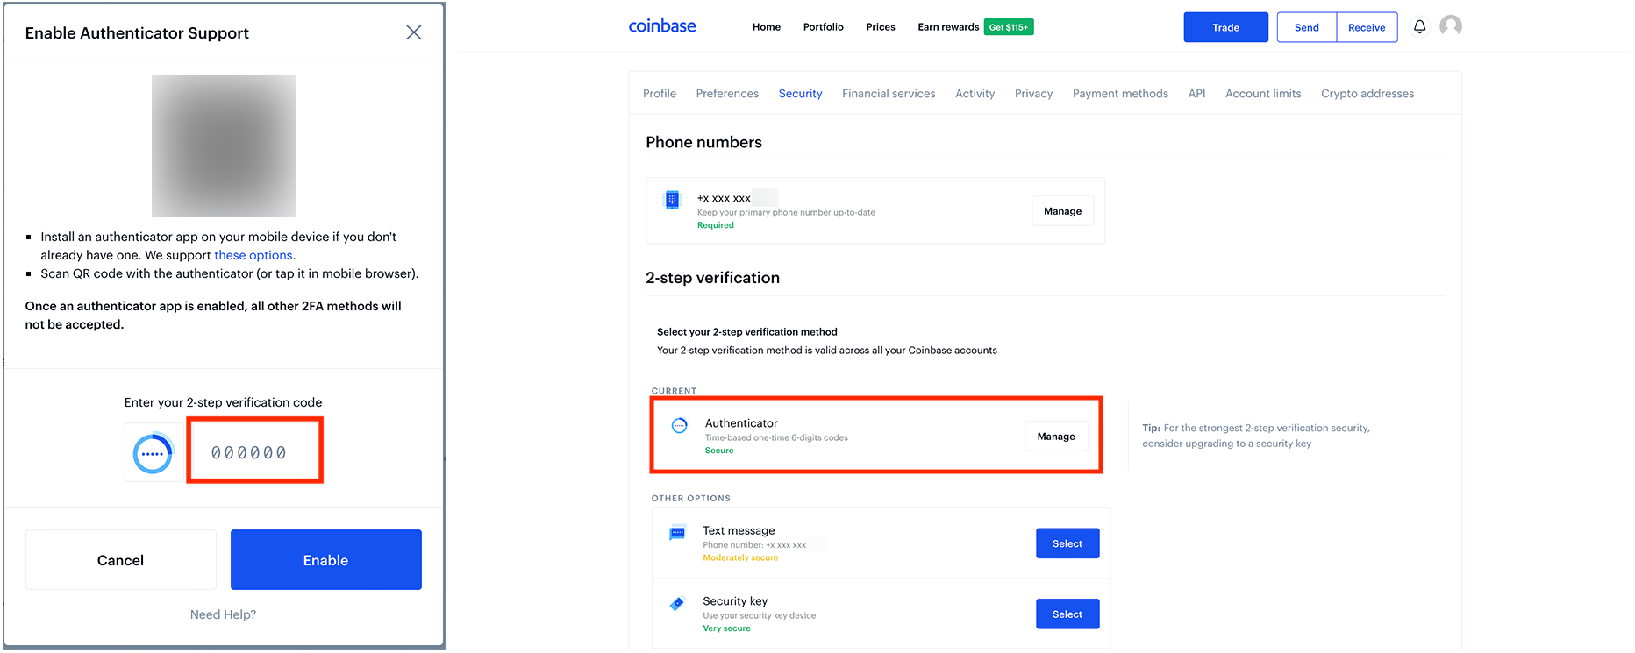Open the Need Help? link
This screenshot has width=1635, height=653.
pos(224,614)
